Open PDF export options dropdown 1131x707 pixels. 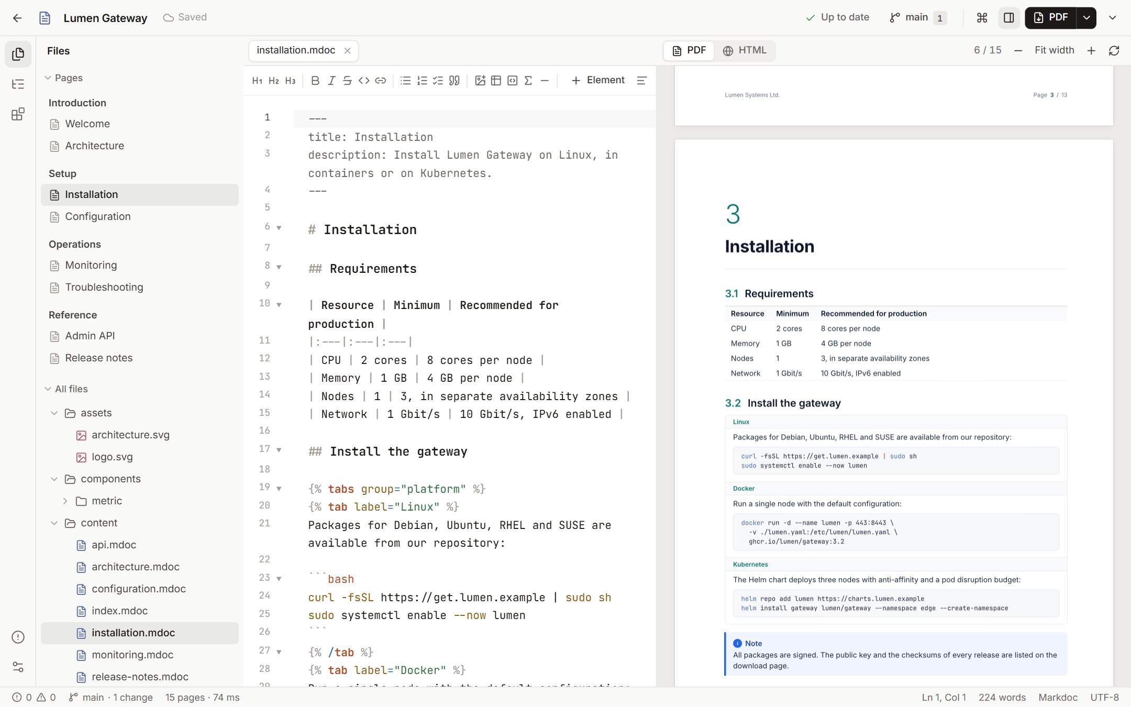click(1086, 18)
